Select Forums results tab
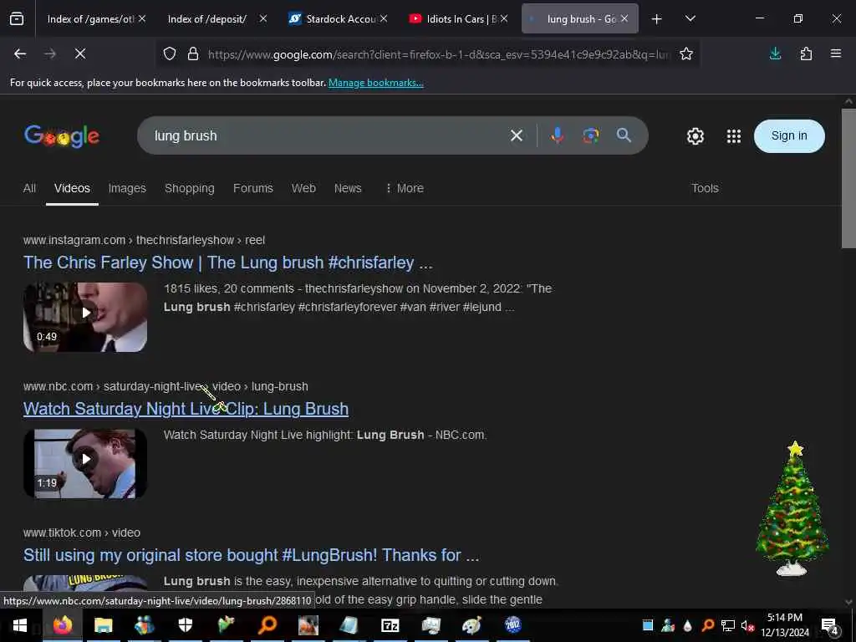Screen dimensions: 856x642 252,188
